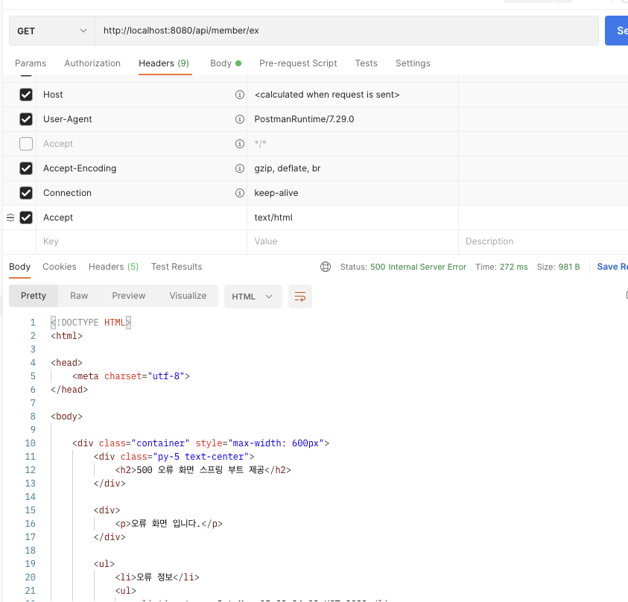
Task: Click info icon for disabled Accept header
Action: pyautogui.click(x=240, y=144)
